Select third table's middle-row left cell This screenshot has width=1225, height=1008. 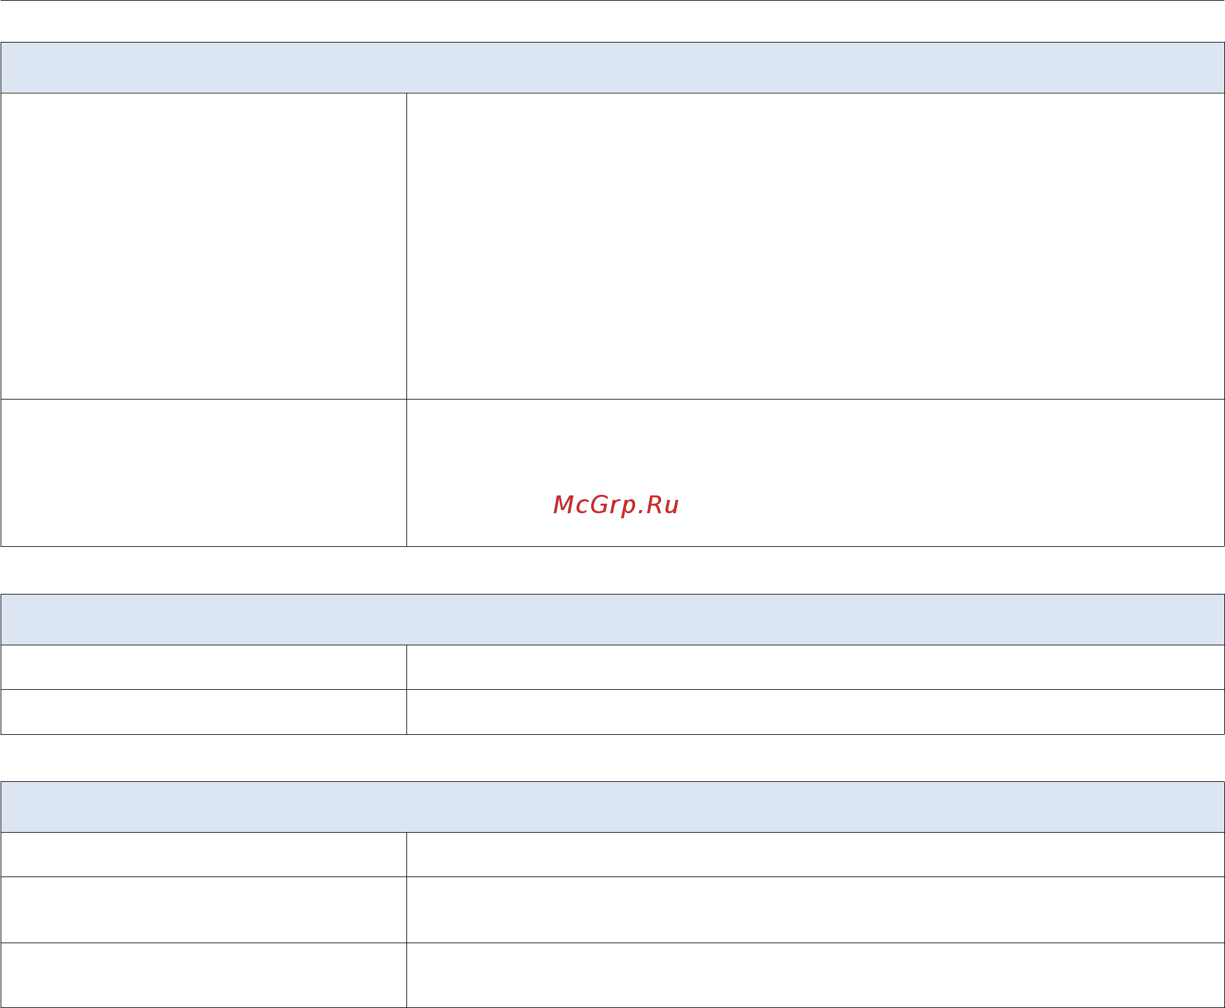(204, 910)
